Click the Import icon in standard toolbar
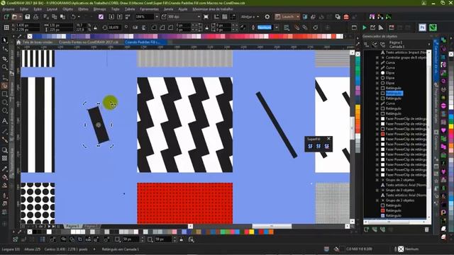The width and height of the screenshot is (454, 255). (111, 17)
